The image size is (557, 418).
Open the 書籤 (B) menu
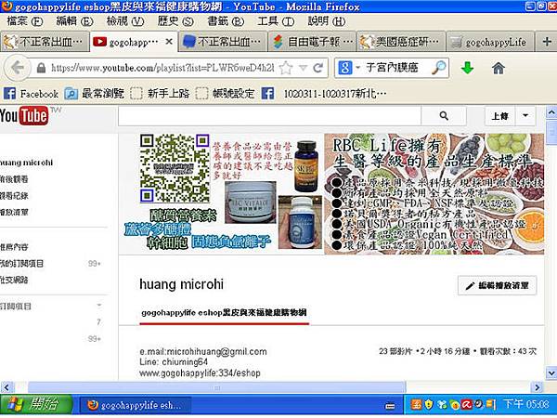click(x=226, y=21)
